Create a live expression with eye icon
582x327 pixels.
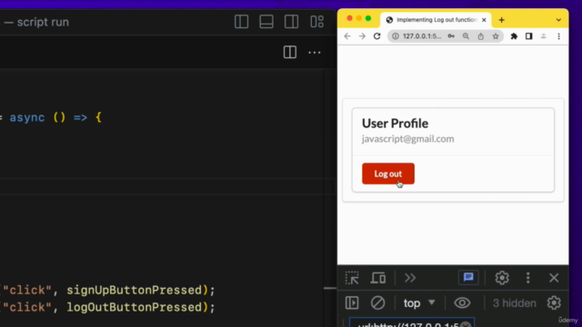click(462, 302)
